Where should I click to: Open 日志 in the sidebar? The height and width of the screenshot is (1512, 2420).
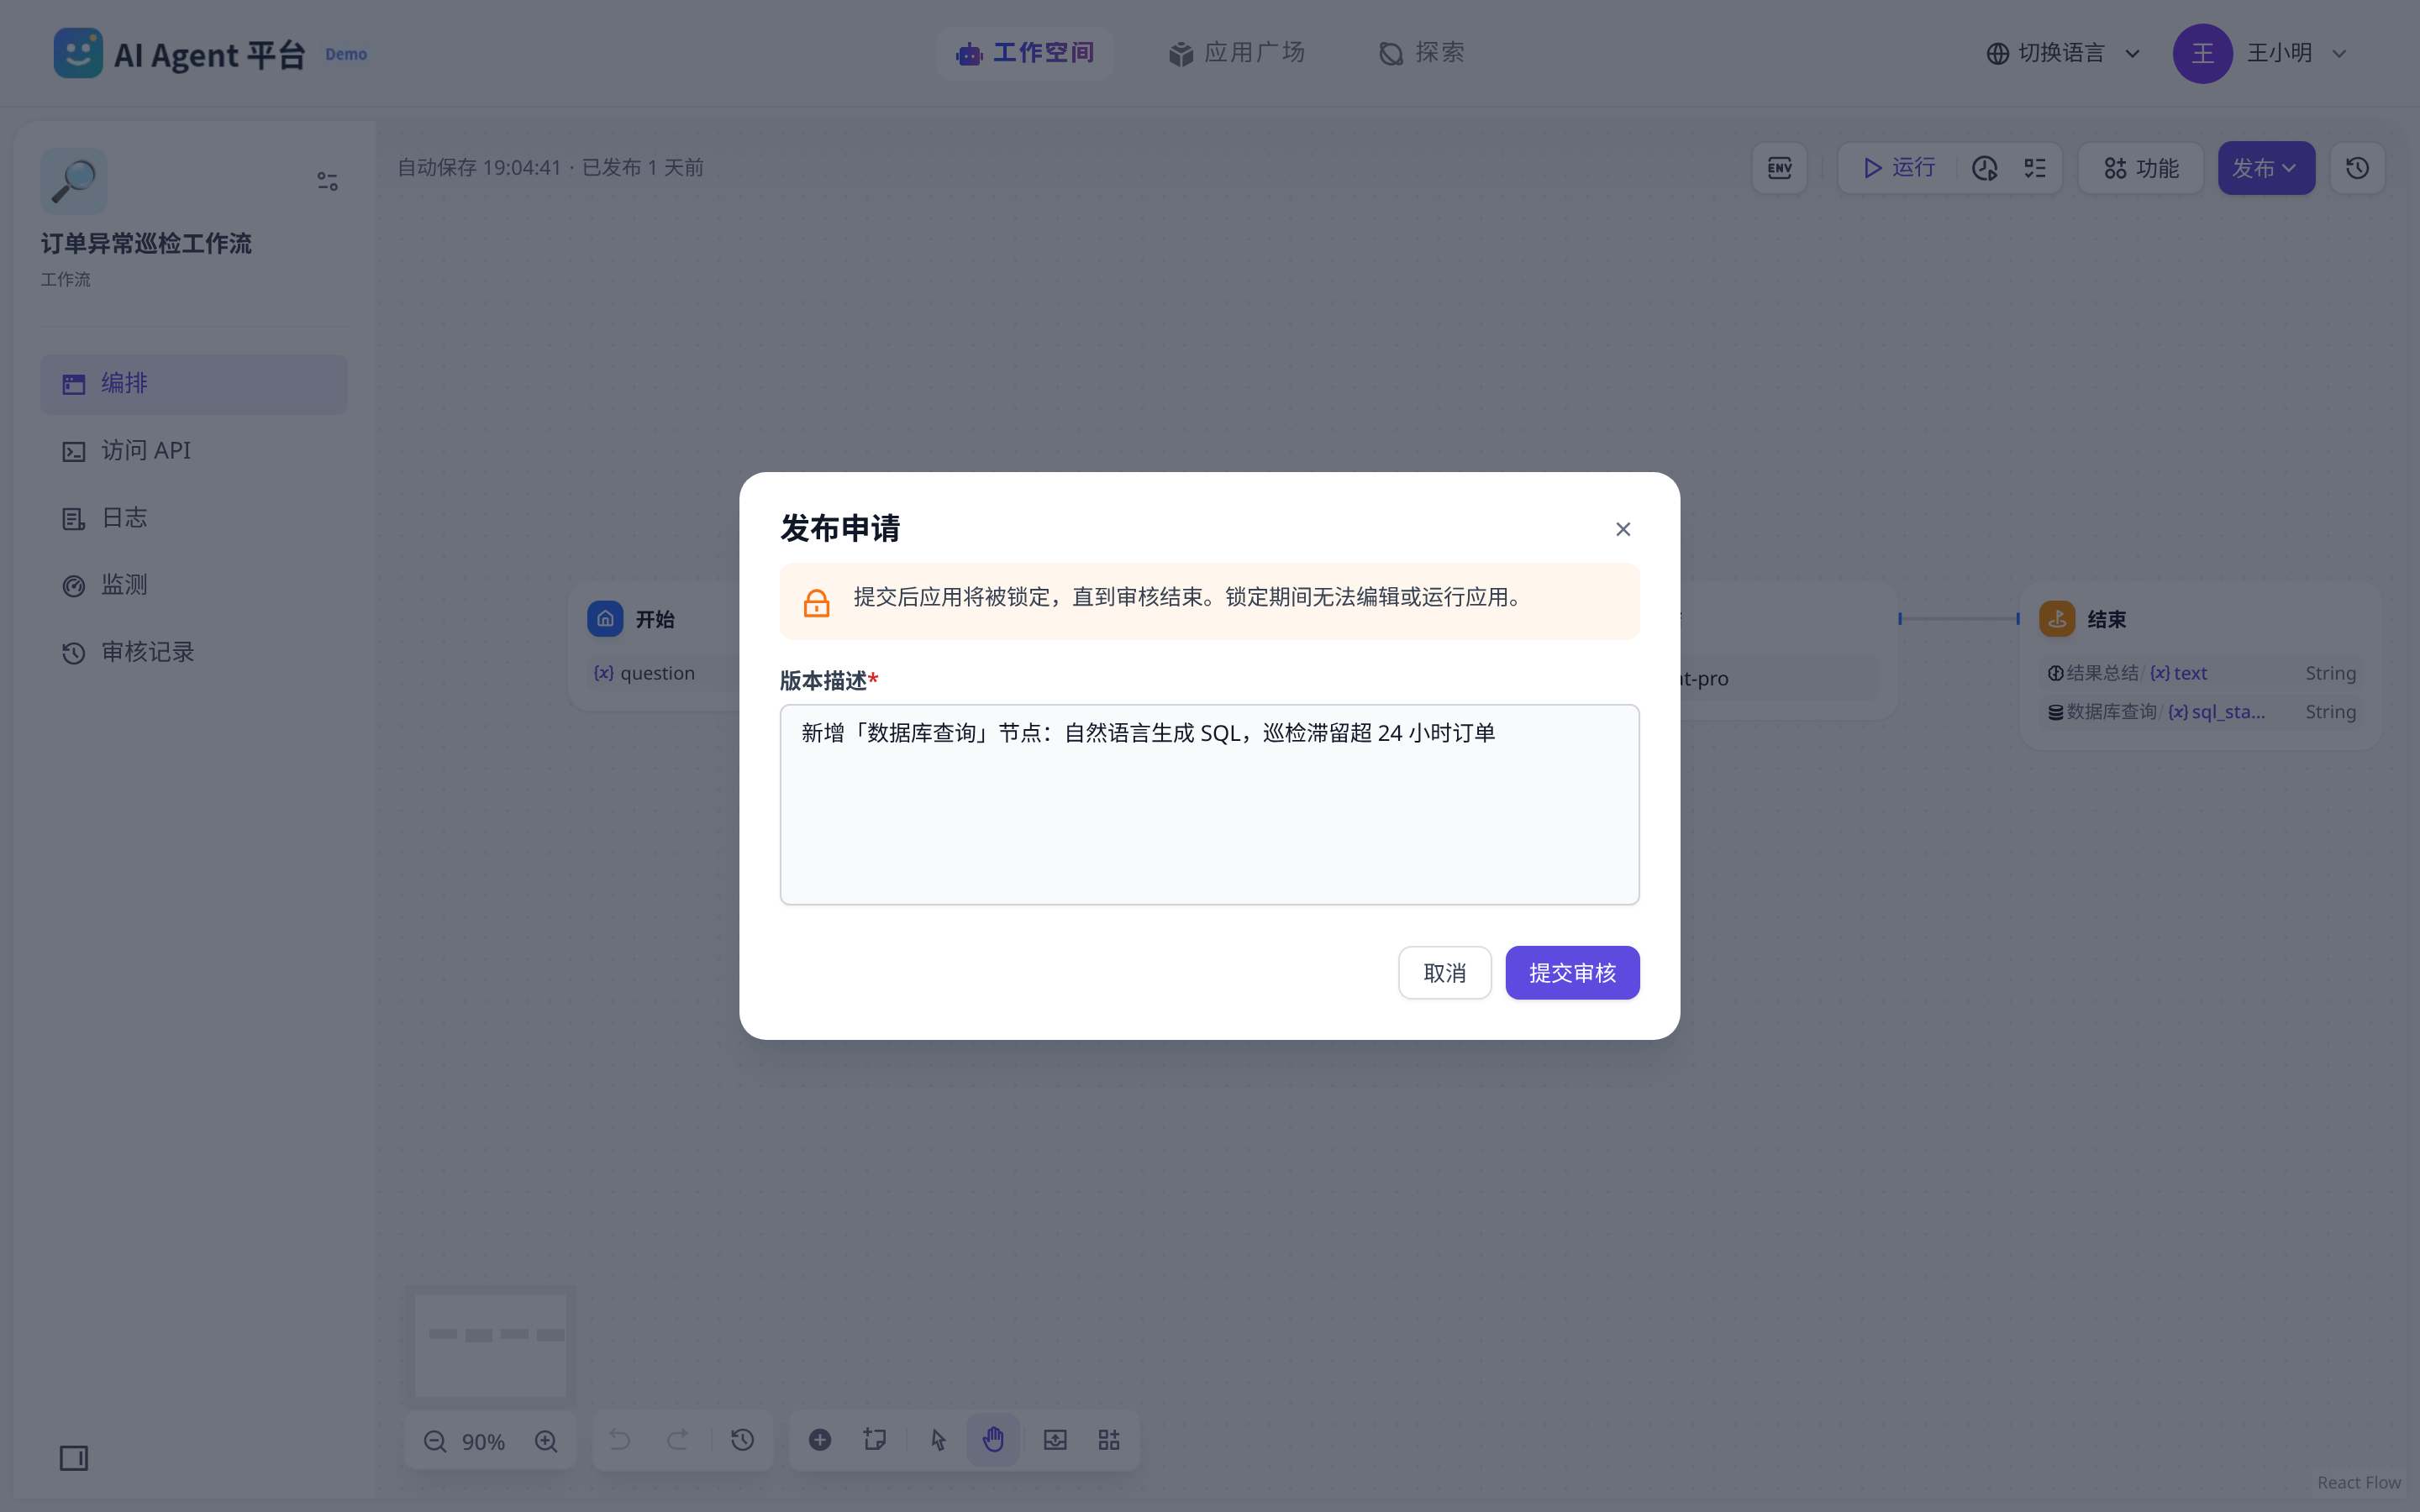[194, 518]
